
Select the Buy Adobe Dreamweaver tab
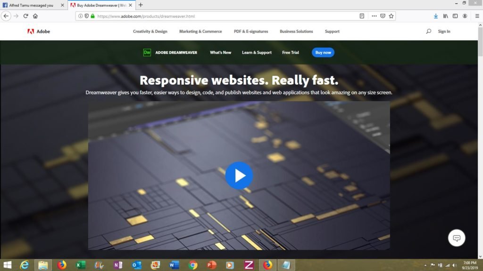click(101, 5)
